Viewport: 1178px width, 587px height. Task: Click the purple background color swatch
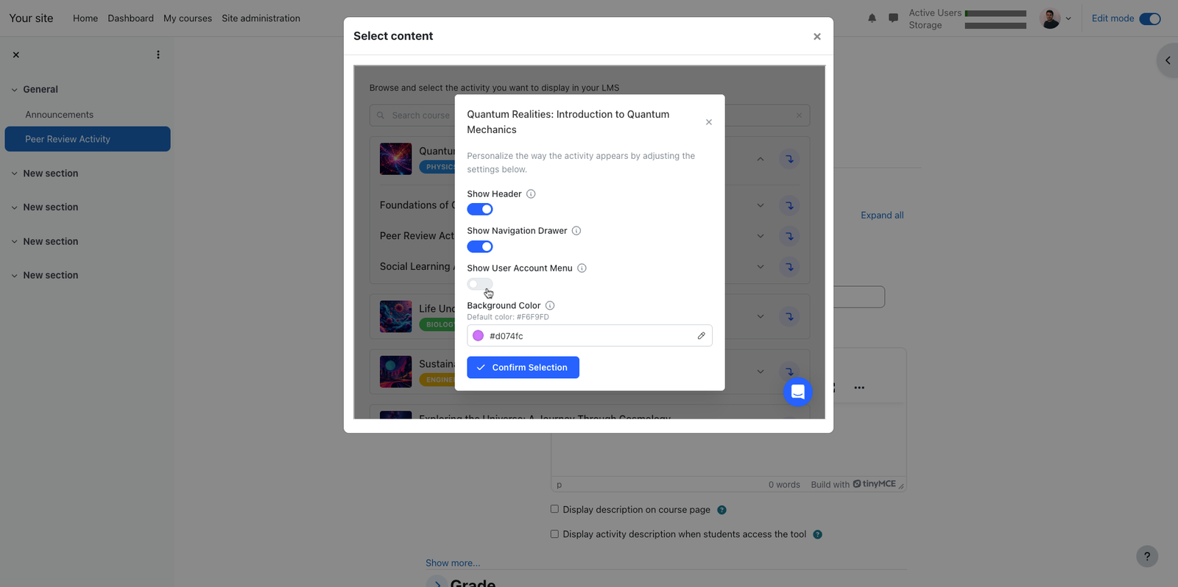(x=478, y=335)
